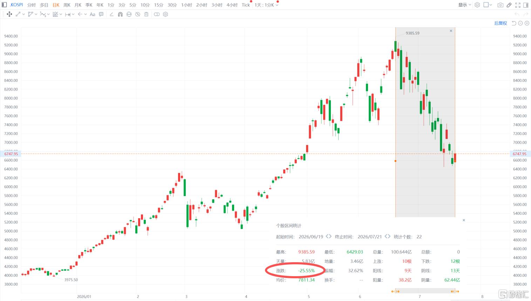Zoom out the chart with minus icon

click(520, 23)
